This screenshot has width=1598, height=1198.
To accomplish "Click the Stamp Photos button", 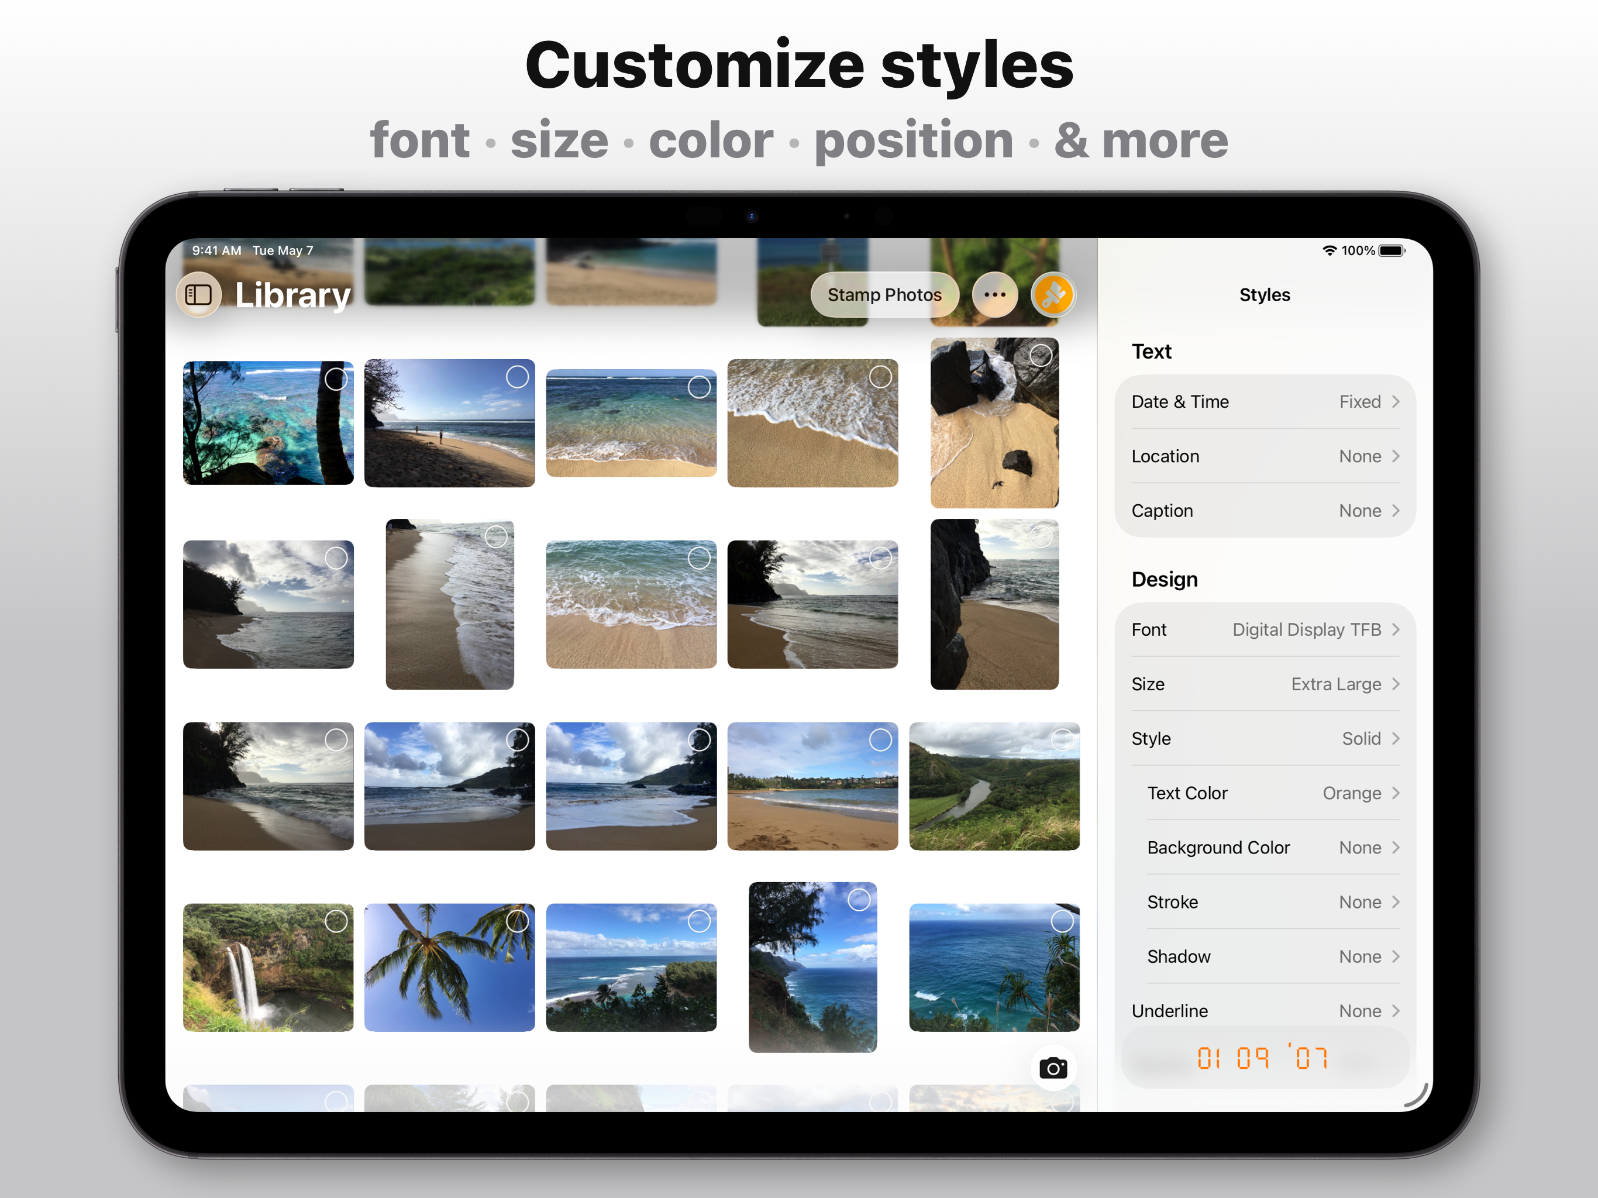I will (884, 295).
